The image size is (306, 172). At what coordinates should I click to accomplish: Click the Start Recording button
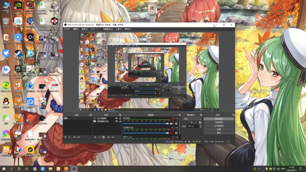click(x=219, y=122)
